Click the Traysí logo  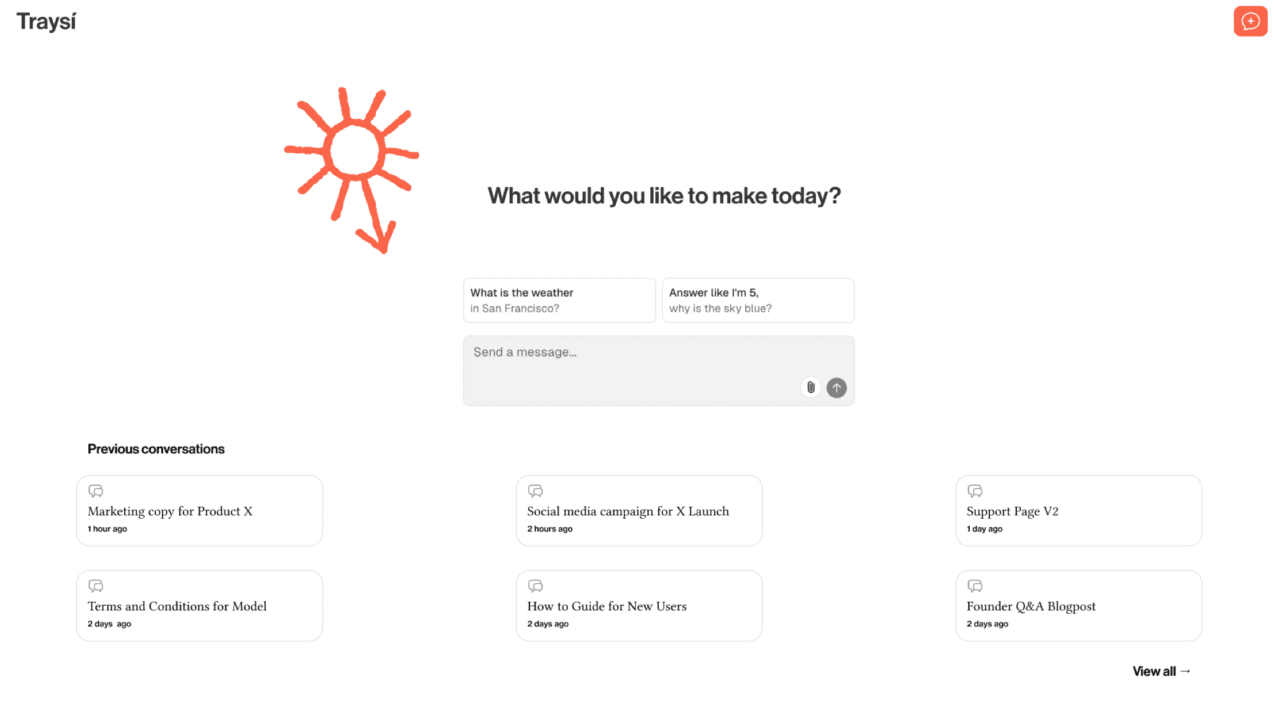(x=46, y=22)
